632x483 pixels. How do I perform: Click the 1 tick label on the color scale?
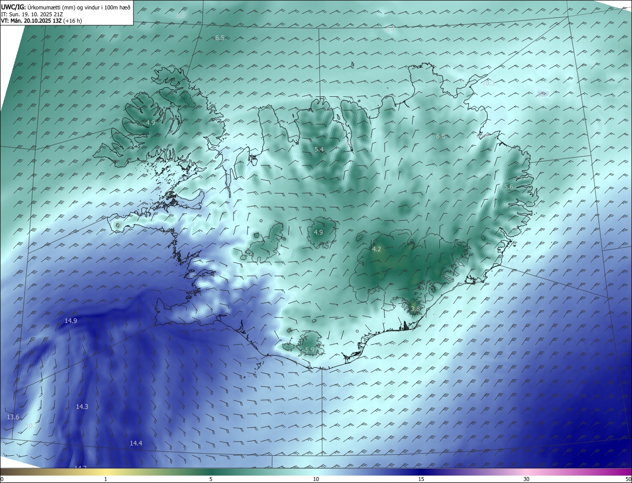point(106,479)
